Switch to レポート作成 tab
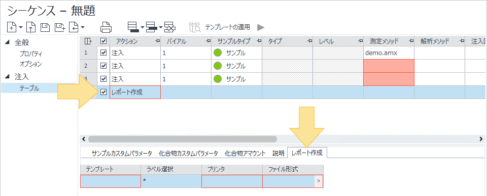 point(307,153)
